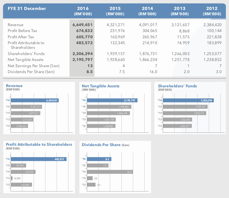Select '16 bar in Dividends Per Share chart
This screenshot has width=229, height=198.
(x=99, y=159)
